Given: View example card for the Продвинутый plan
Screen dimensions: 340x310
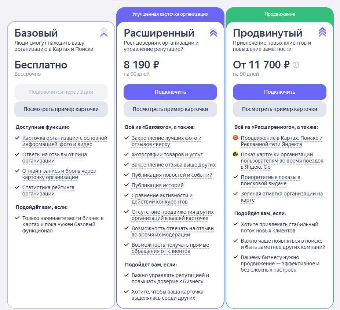Looking at the screenshot, I should [x=279, y=109].
